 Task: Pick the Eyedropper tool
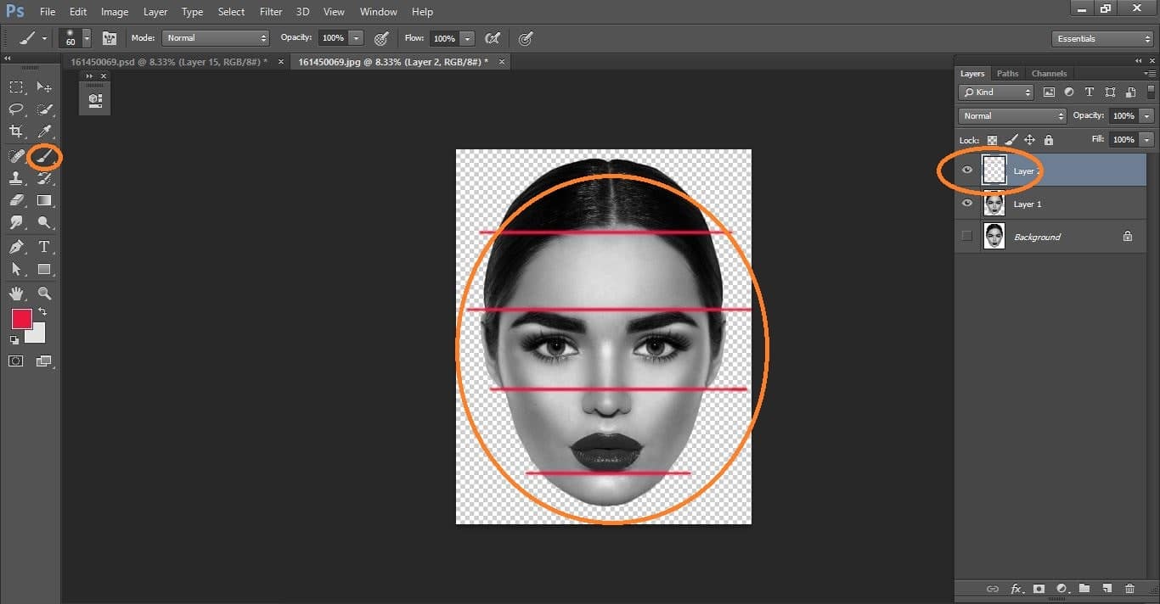[x=43, y=131]
